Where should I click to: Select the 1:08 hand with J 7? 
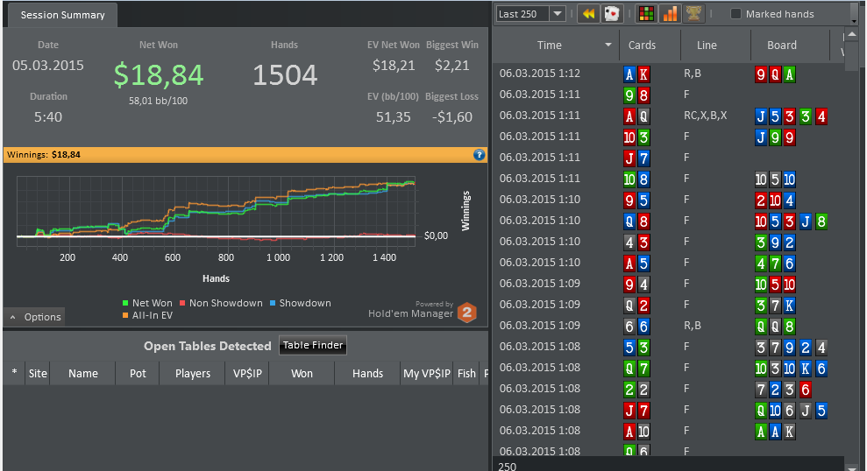click(x=668, y=409)
